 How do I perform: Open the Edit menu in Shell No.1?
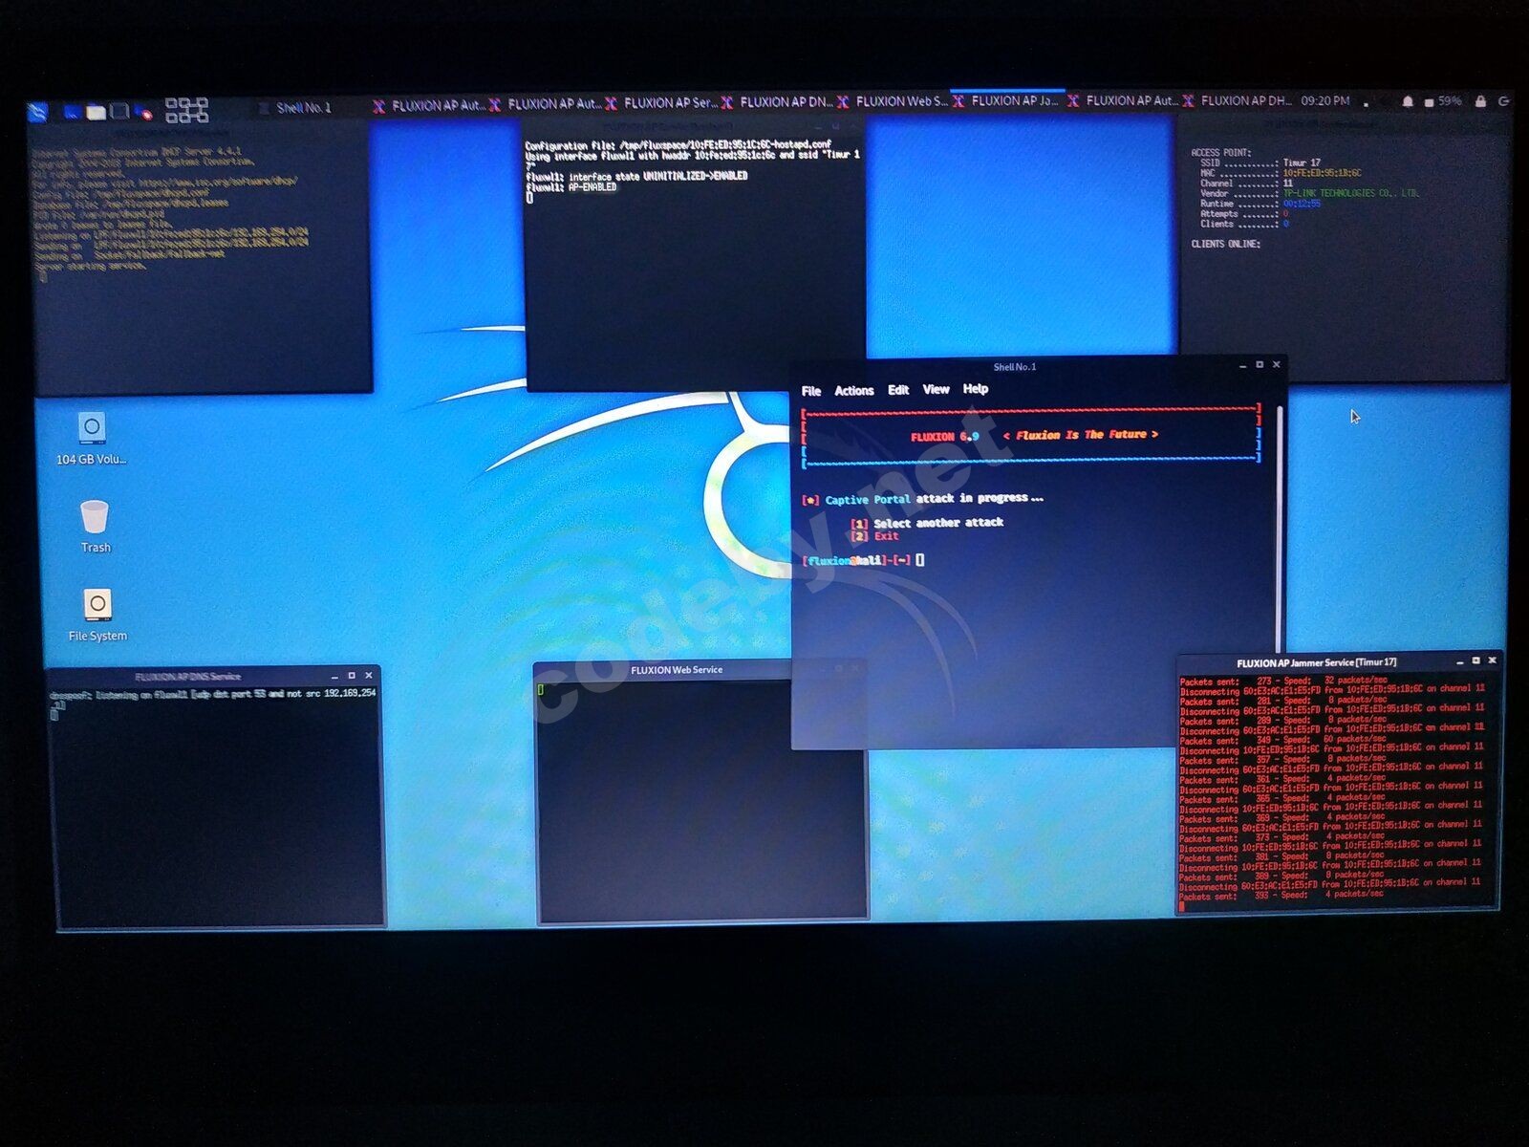[898, 390]
